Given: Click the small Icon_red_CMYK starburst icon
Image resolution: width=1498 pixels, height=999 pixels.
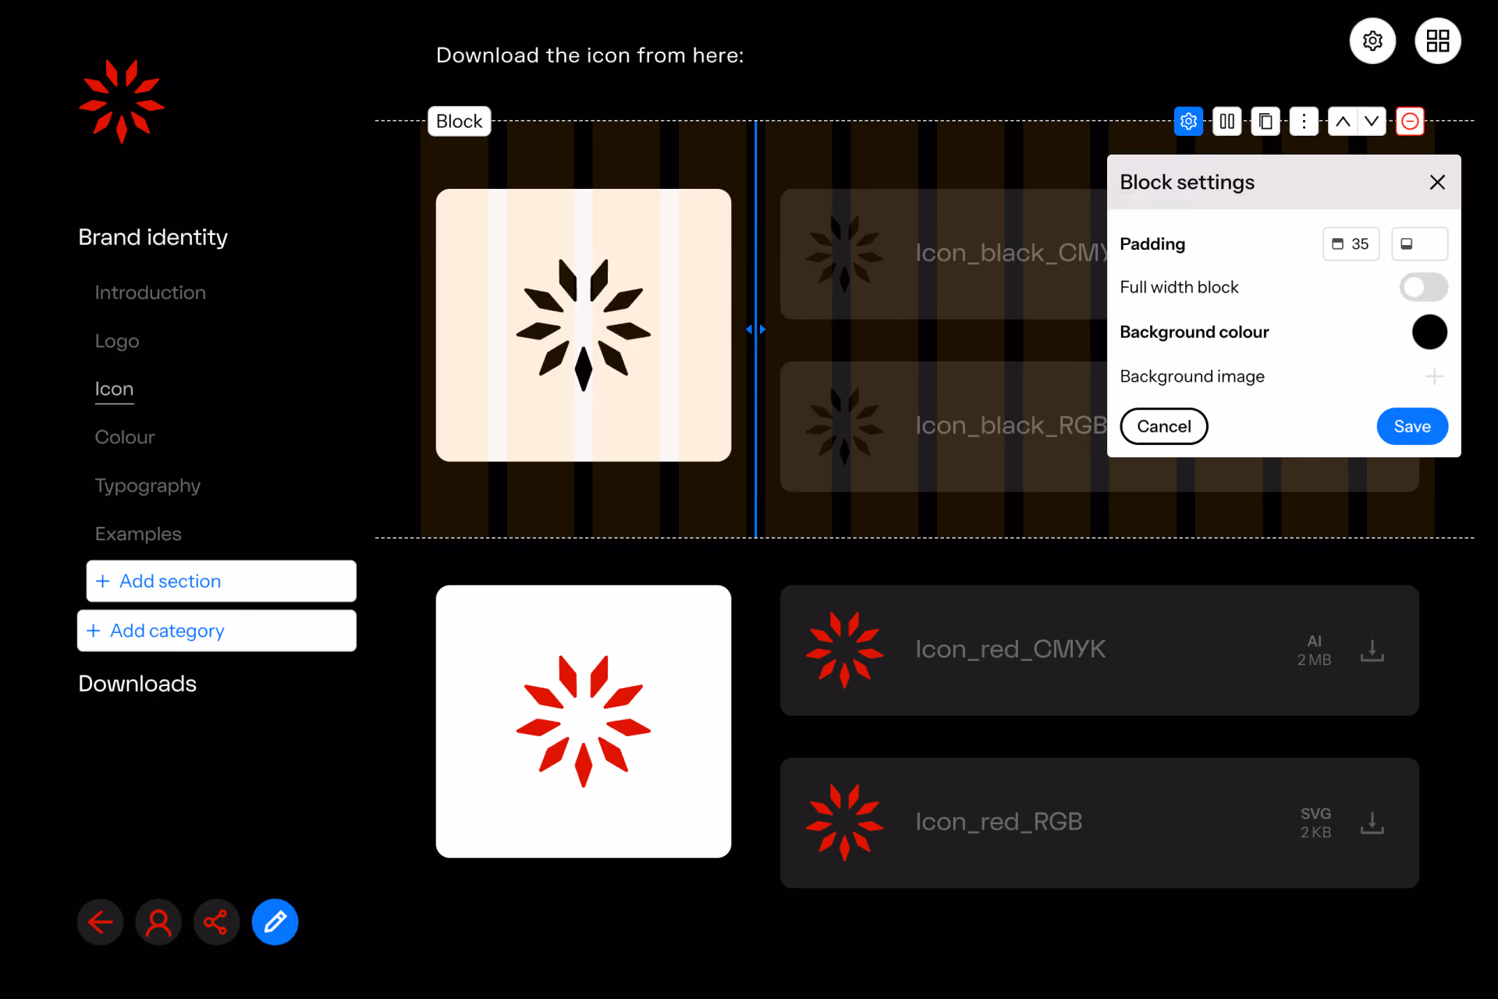Looking at the screenshot, I should [844, 650].
